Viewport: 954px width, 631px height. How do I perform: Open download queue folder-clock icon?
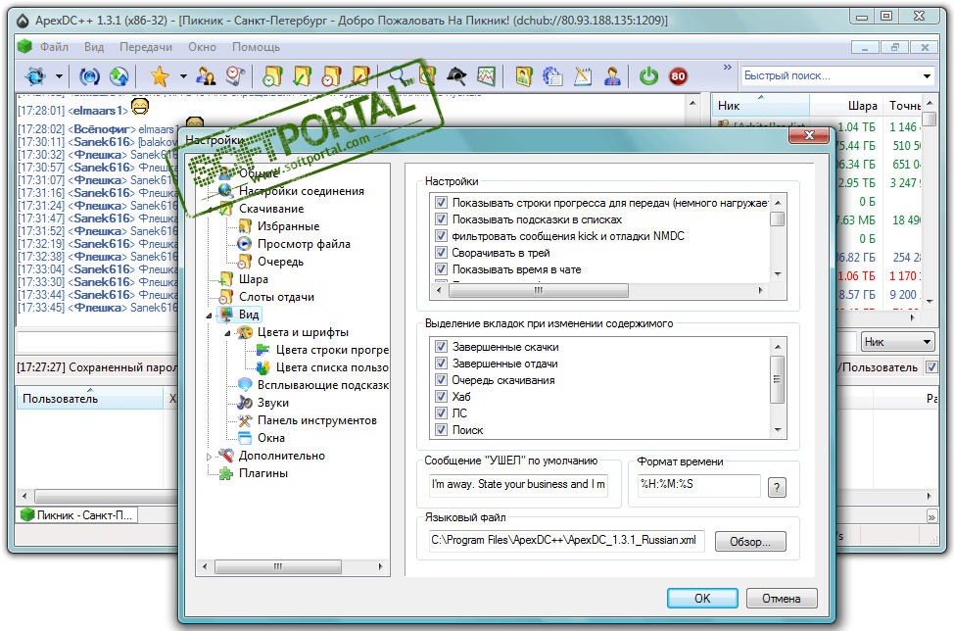[x=272, y=76]
